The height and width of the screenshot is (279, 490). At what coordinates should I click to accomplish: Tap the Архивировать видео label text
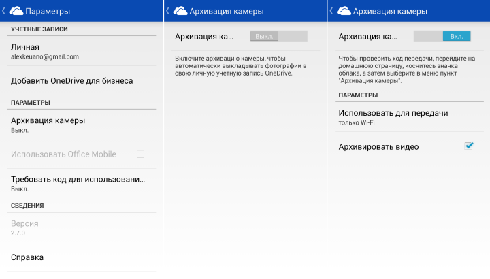[x=378, y=146]
